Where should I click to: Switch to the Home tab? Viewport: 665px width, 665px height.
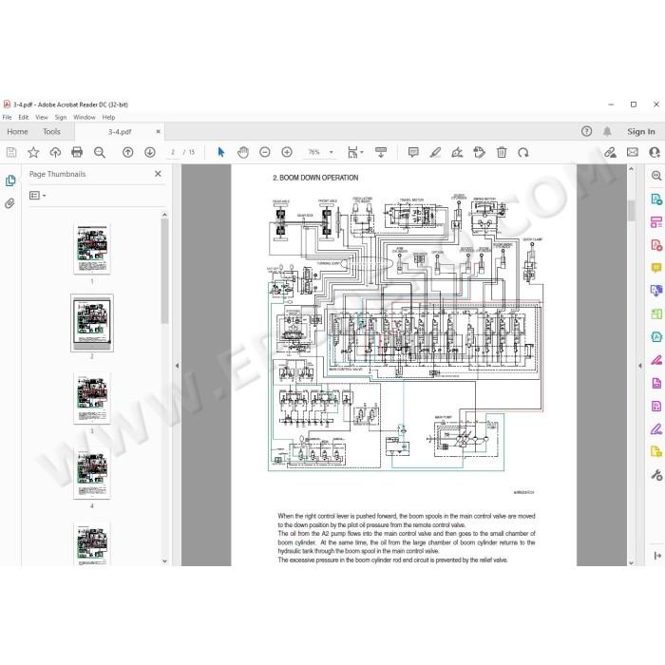coord(17,131)
